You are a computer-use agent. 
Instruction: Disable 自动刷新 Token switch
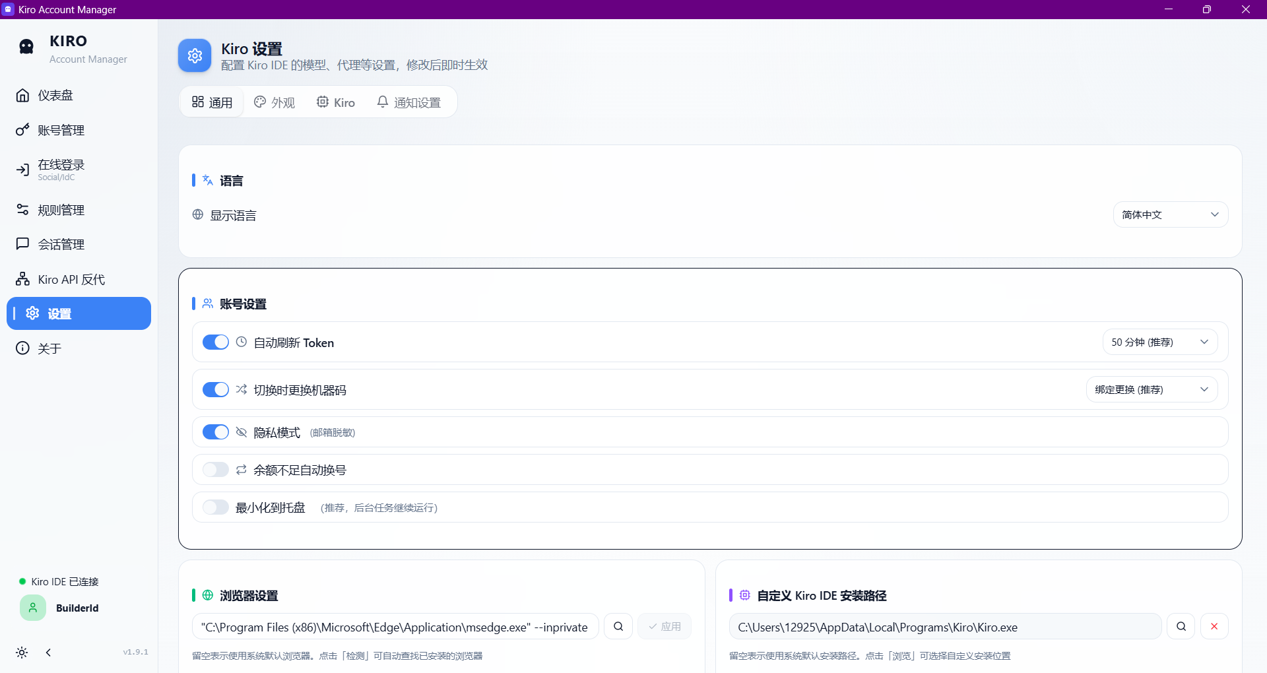(215, 342)
